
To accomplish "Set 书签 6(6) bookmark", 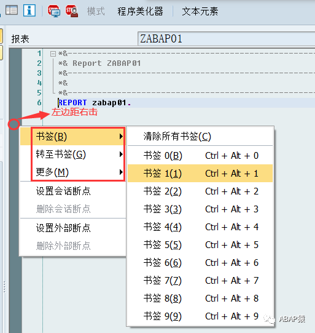I will 200,262.
